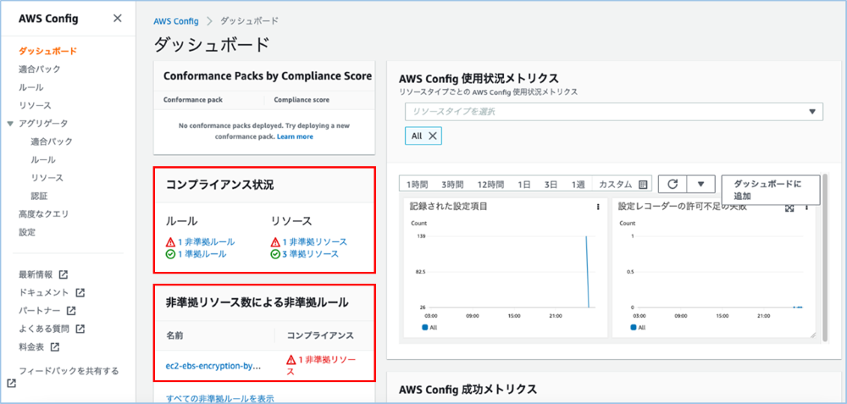Remove the All filter tag

[432, 136]
